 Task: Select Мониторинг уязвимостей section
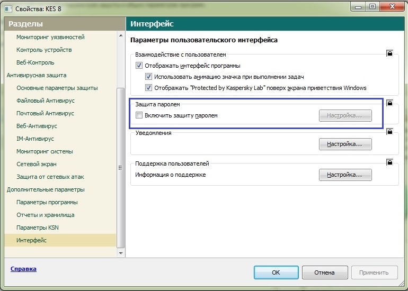point(50,37)
